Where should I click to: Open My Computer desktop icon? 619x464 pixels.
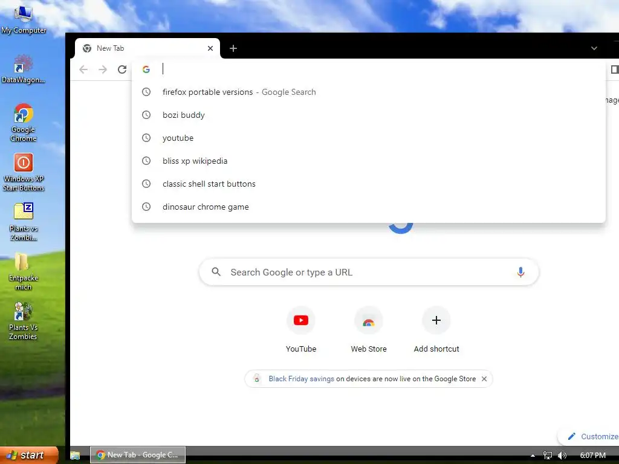[24, 19]
